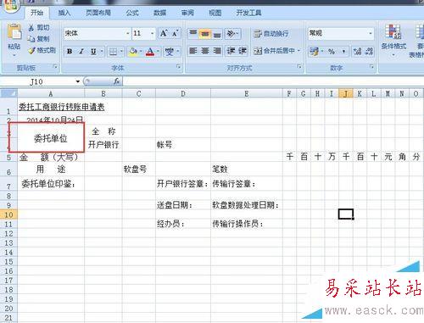Align text left
The image size is (424, 323).
pos(193,51)
